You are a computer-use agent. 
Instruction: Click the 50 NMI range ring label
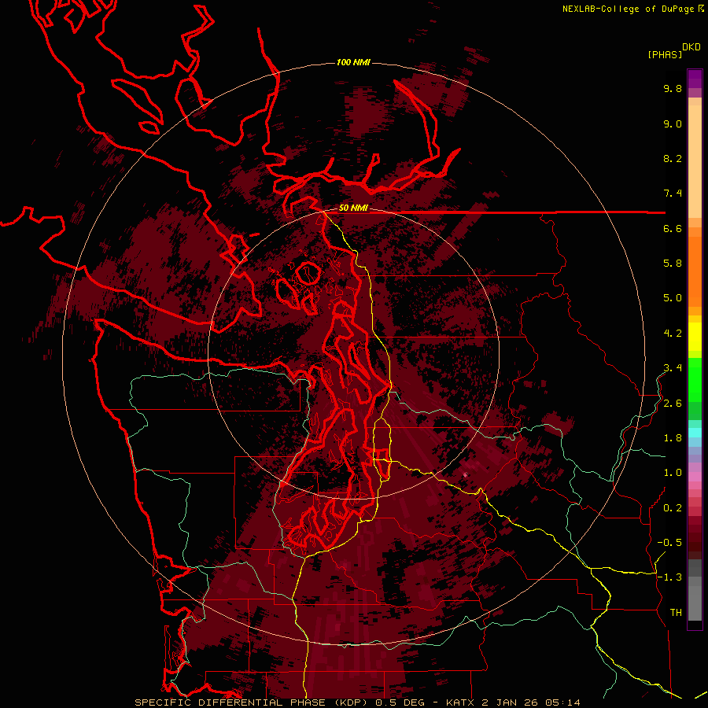(353, 208)
